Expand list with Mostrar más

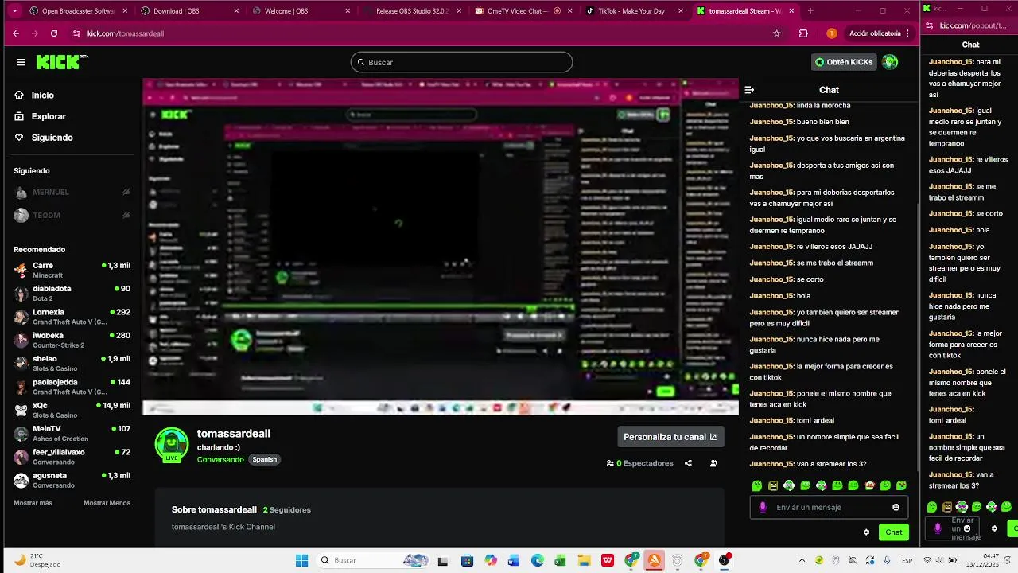pos(33,503)
